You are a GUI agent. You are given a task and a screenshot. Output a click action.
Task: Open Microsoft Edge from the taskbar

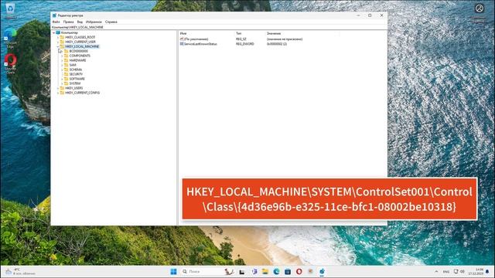pyautogui.click(x=277, y=271)
